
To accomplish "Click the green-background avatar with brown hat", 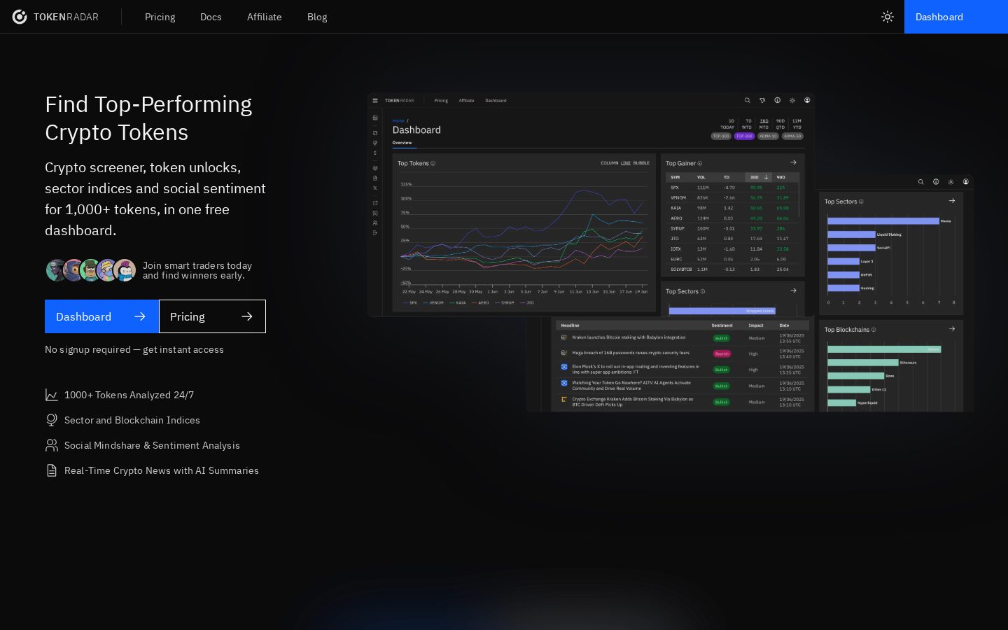I will click(x=91, y=270).
